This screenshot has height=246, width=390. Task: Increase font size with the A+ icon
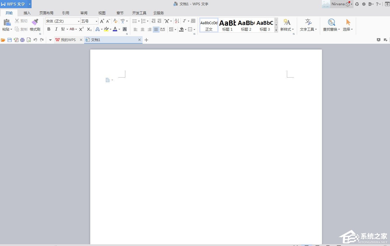coord(102,21)
